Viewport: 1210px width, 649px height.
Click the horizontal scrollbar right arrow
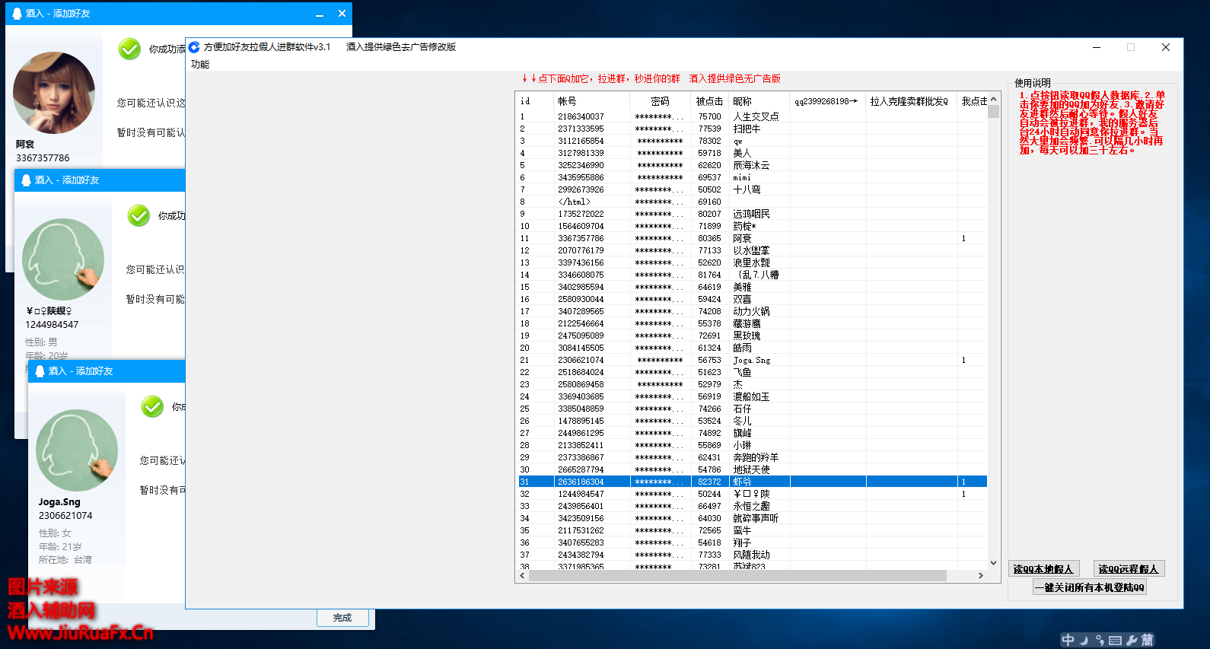pyautogui.click(x=981, y=576)
